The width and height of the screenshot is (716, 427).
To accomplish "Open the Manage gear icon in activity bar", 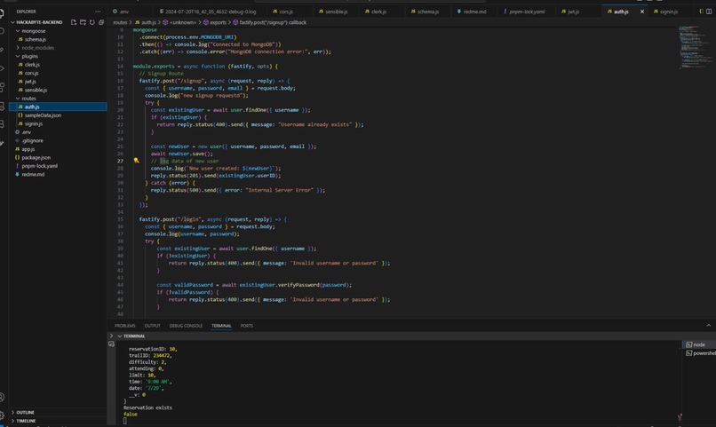I will (x=3, y=415).
